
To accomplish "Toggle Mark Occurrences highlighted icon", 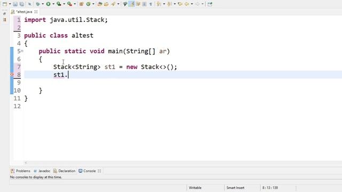I will 132,4.
